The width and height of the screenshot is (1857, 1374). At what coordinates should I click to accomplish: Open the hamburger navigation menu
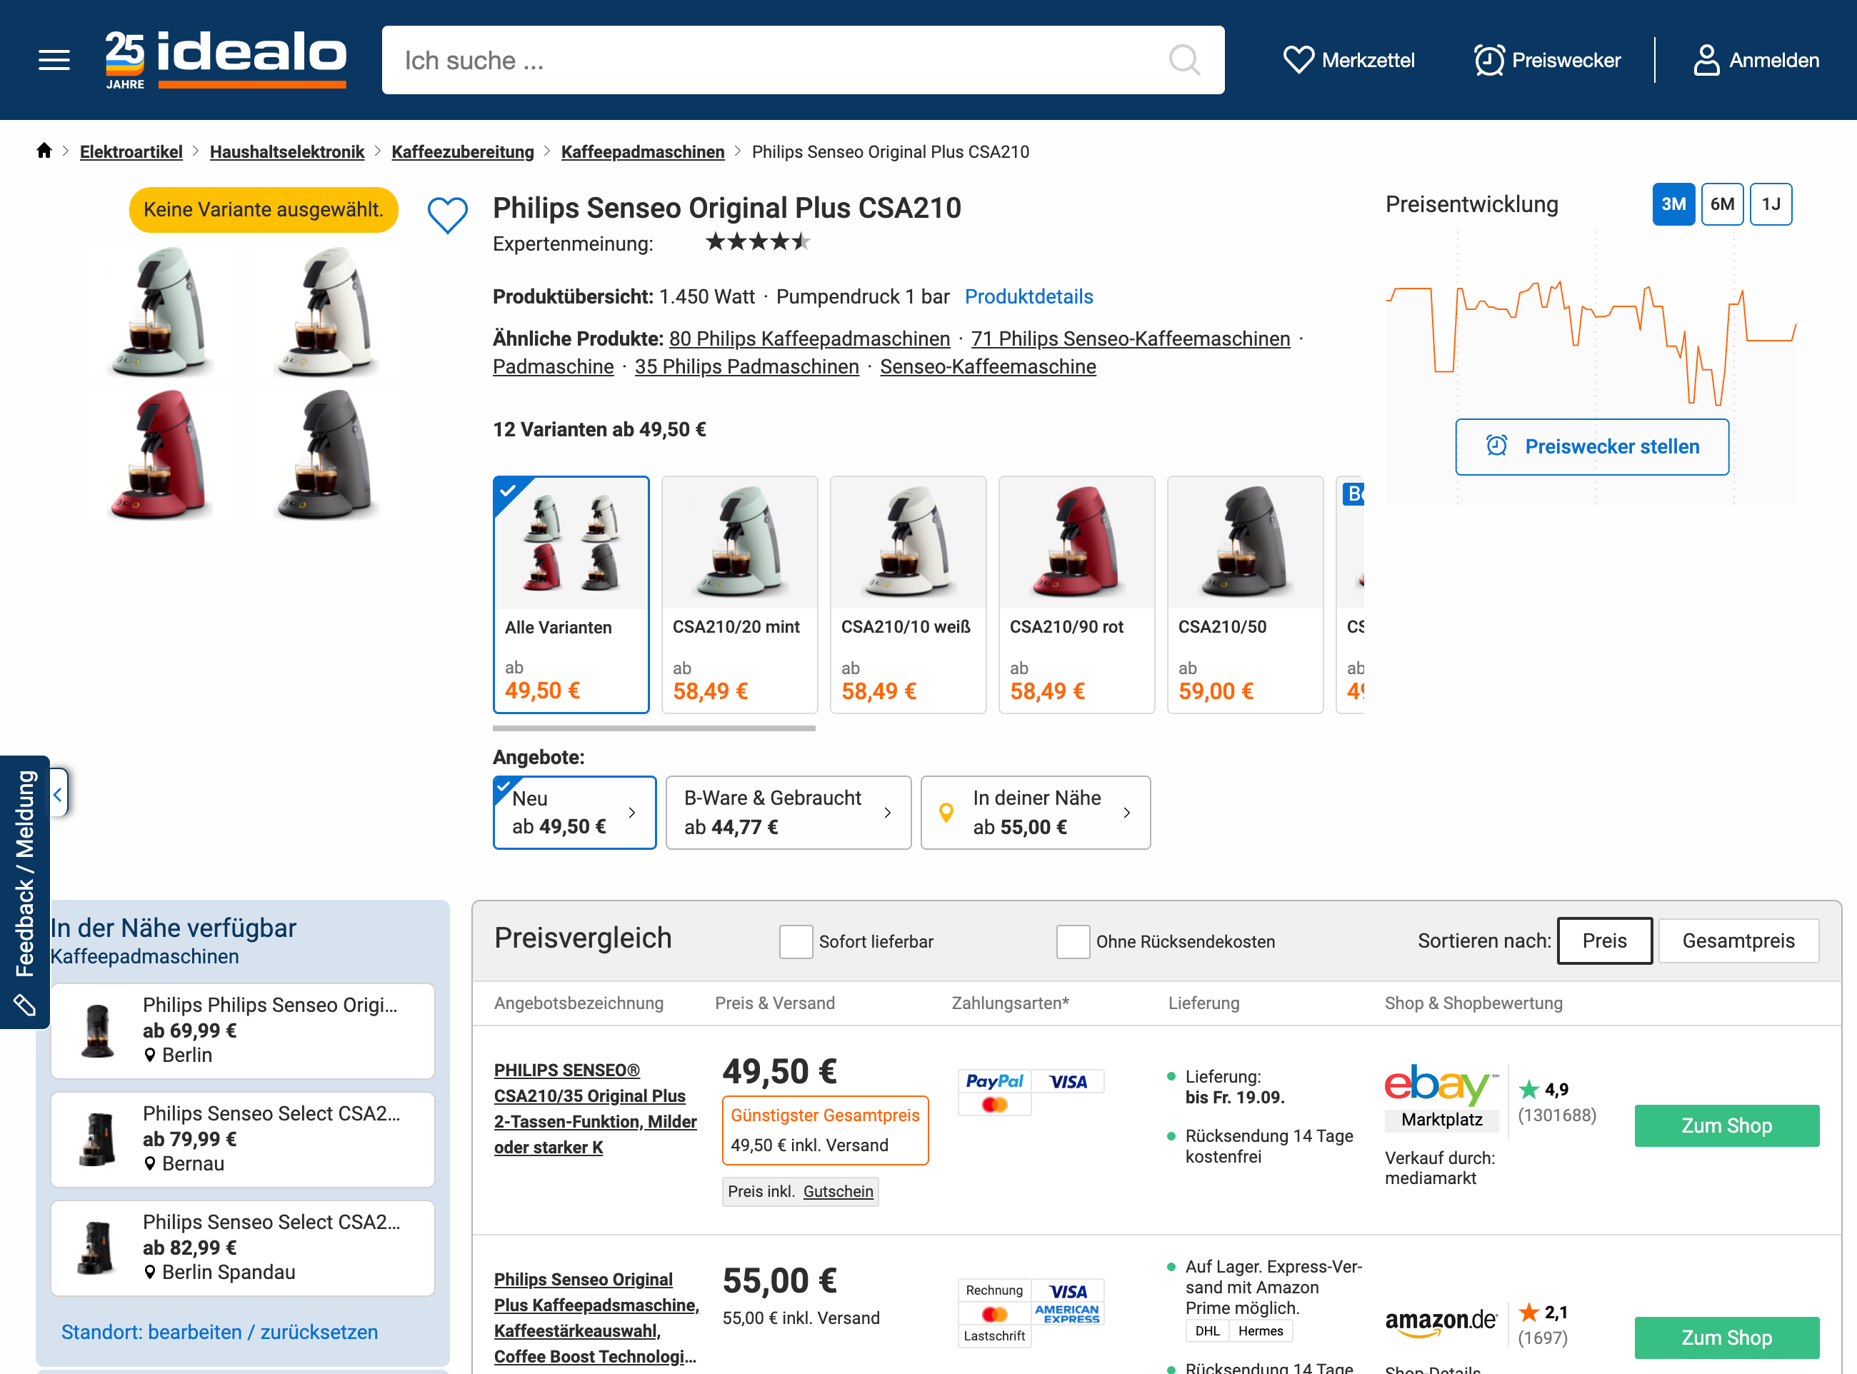[54, 59]
